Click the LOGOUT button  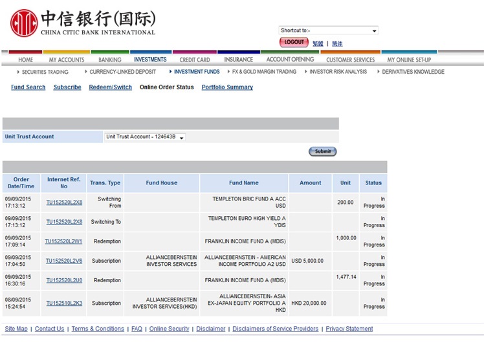(294, 42)
